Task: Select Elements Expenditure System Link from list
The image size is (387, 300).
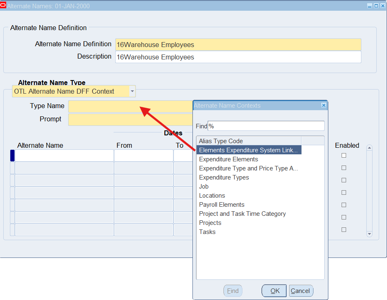Action: click(248, 150)
